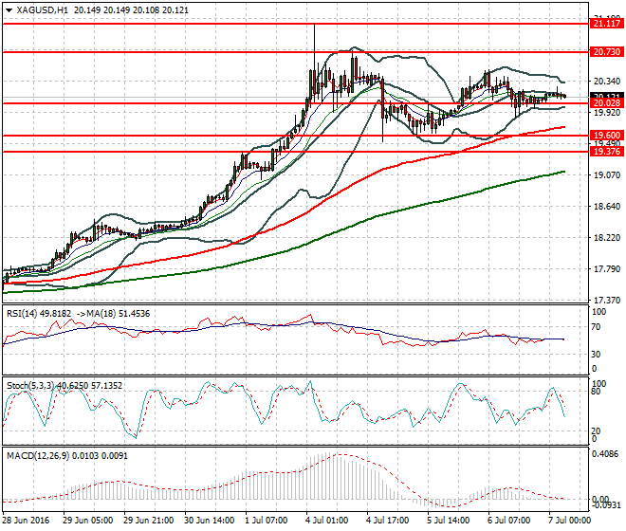Select the 28 Jun 2016 date label

tap(27, 521)
